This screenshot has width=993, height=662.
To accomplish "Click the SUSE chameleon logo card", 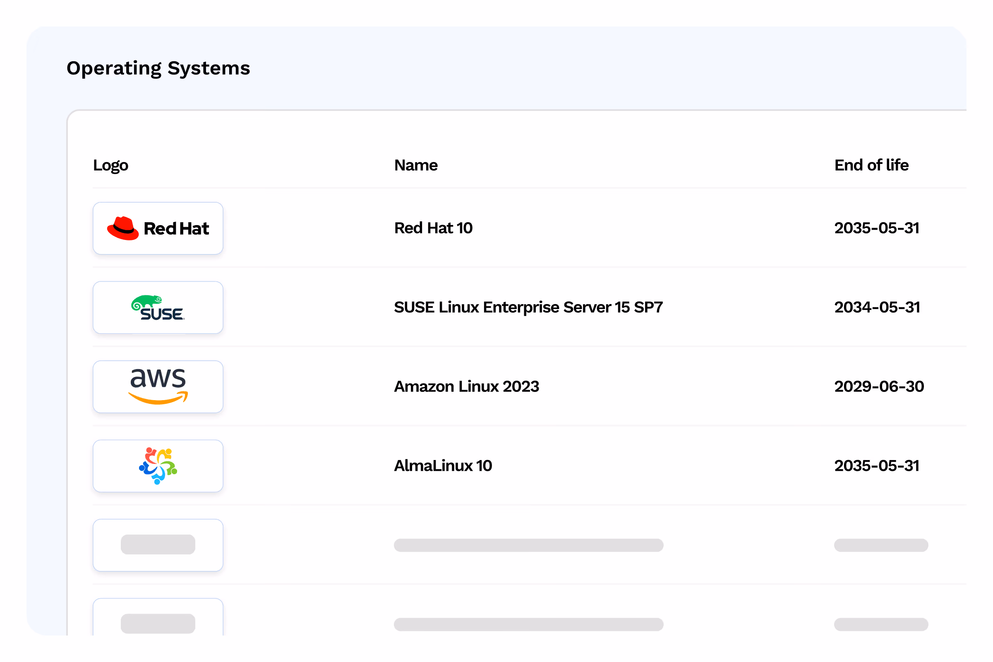I will [158, 307].
